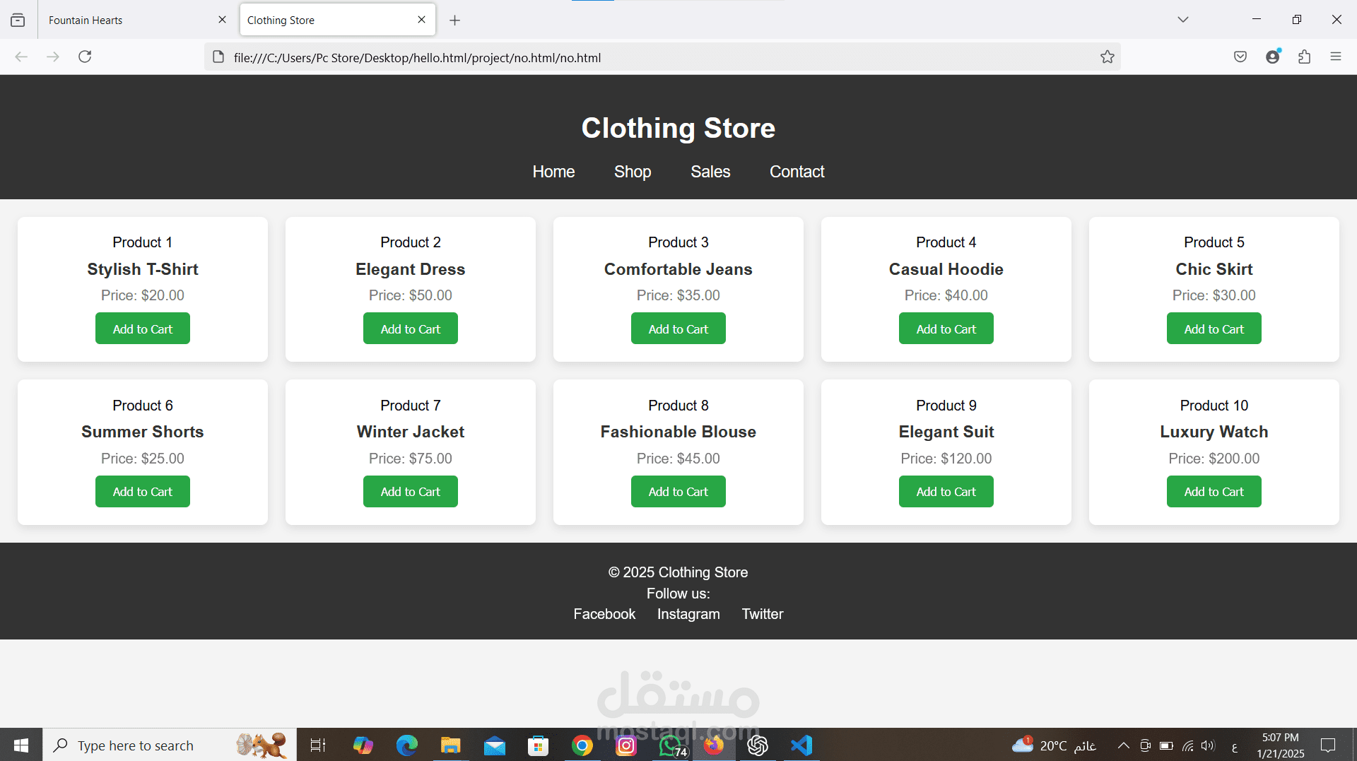The width and height of the screenshot is (1357, 761).
Task: Click the Firefox View recent browsing icon
Action: pyautogui.click(x=18, y=20)
